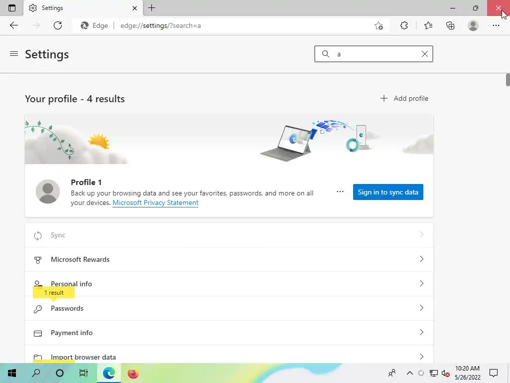Open the Windows Start menu
Viewport: 510px width, 383px height.
12,373
